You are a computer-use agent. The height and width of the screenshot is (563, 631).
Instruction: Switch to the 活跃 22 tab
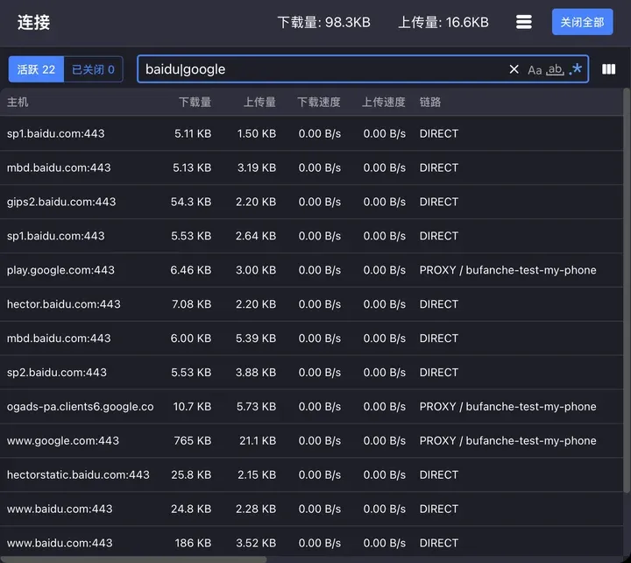point(36,69)
